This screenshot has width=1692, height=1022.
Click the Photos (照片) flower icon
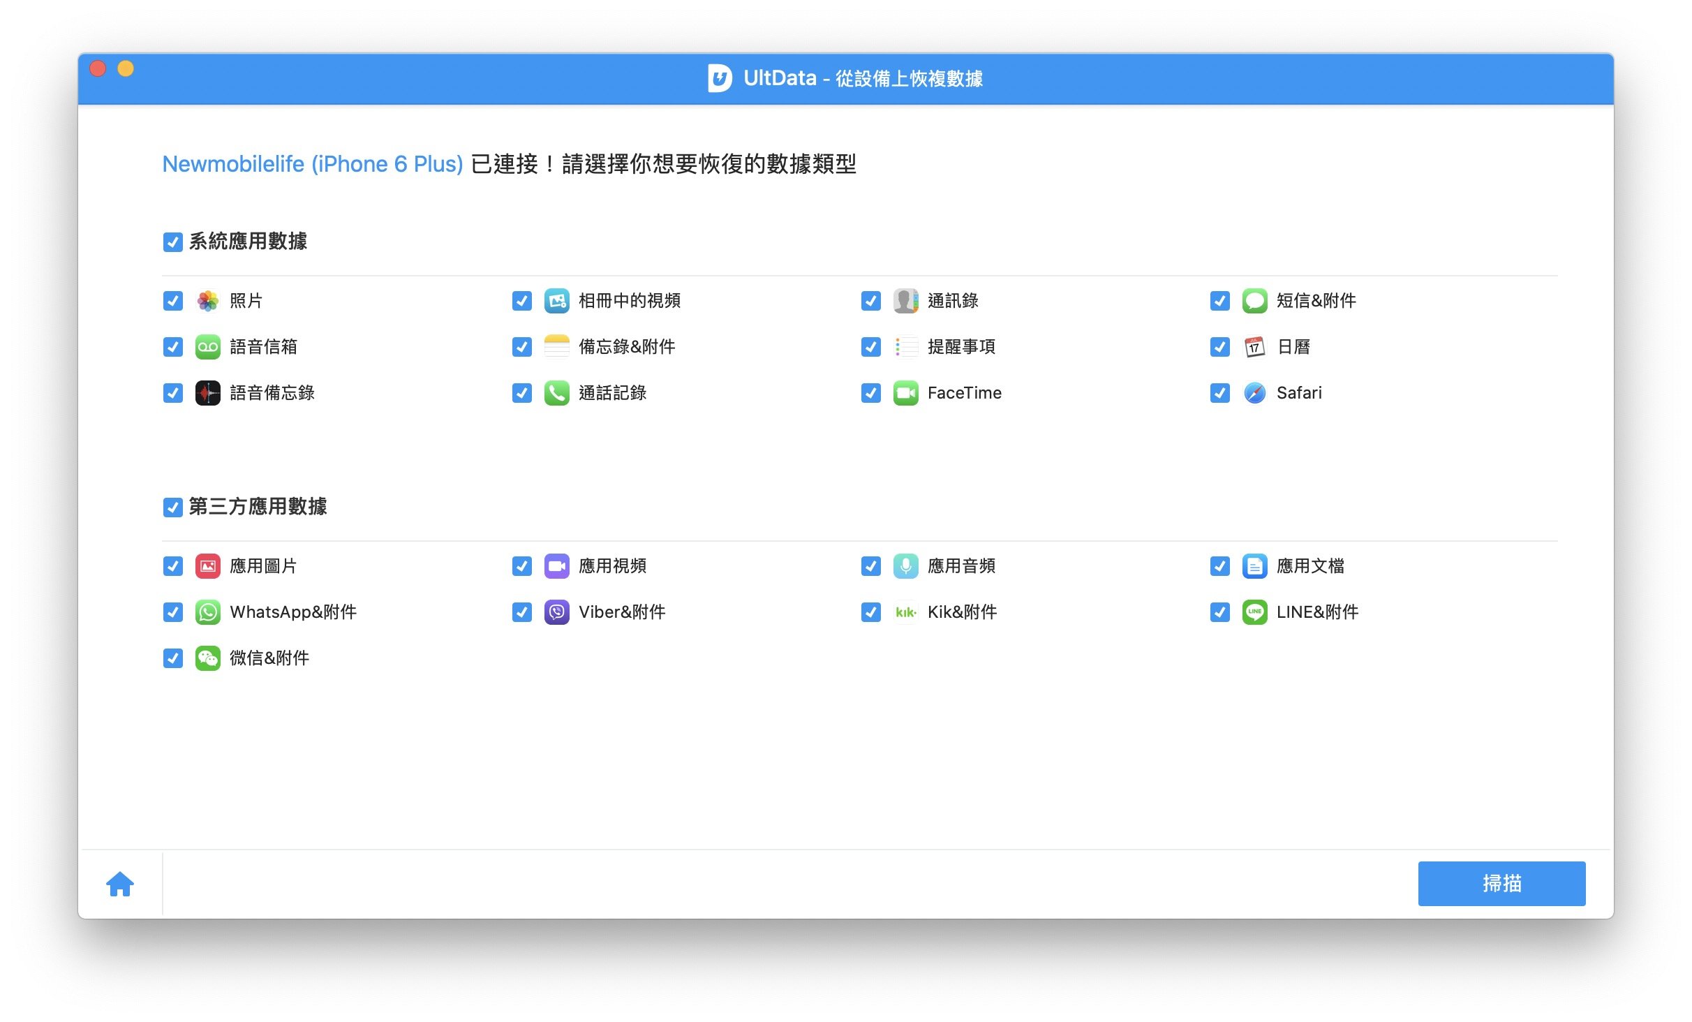point(207,301)
